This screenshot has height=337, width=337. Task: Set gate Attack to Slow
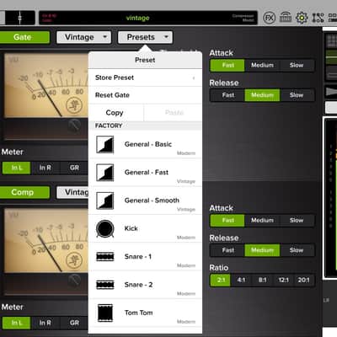tap(297, 65)
